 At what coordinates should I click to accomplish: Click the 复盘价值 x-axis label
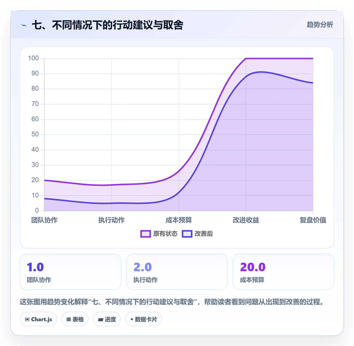pyautogui.click(x=313, y=220)
